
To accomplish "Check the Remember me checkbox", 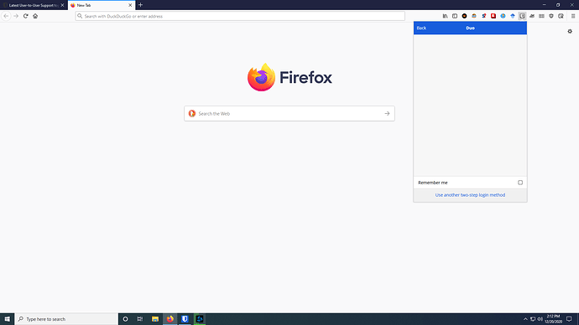I will click(520, 183).
